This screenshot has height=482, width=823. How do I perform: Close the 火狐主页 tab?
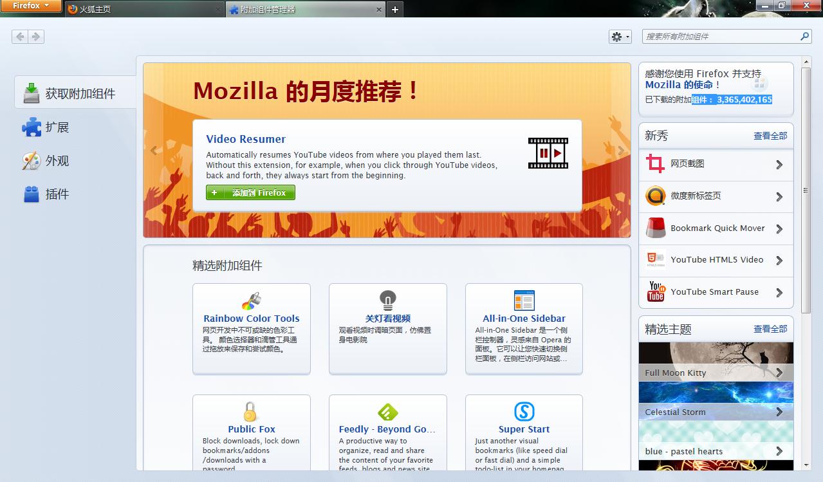click(x=217, y=10)
